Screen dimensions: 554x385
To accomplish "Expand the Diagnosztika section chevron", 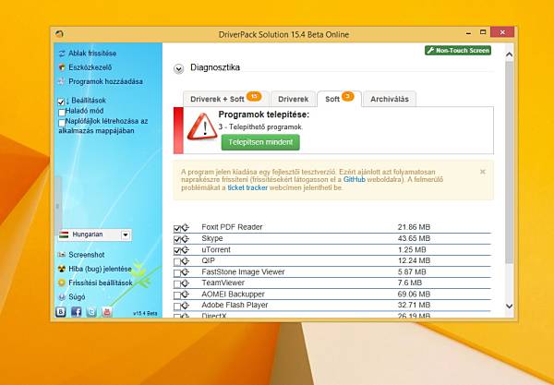I will pyautogui.click(x=179, y=69).
